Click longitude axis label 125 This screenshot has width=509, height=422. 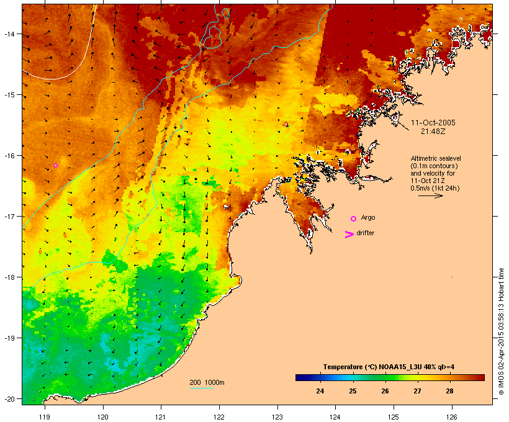pyautogui.click(x=394, y=417)
